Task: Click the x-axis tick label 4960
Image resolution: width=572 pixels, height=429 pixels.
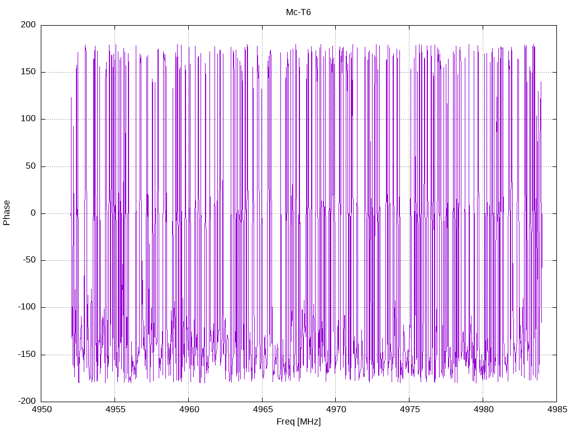Action: (189, 409)
